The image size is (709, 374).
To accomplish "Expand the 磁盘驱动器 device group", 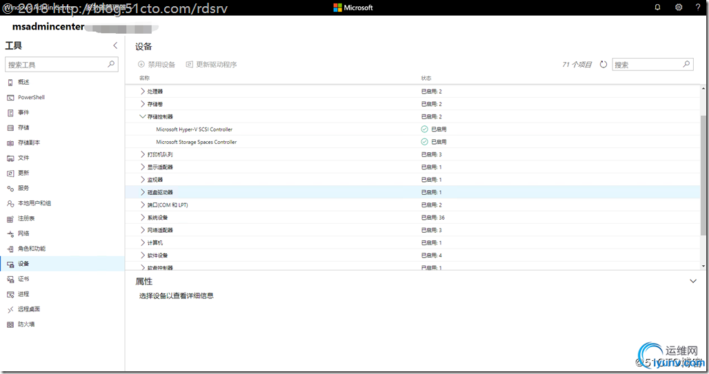I will [x=143, y=192].
